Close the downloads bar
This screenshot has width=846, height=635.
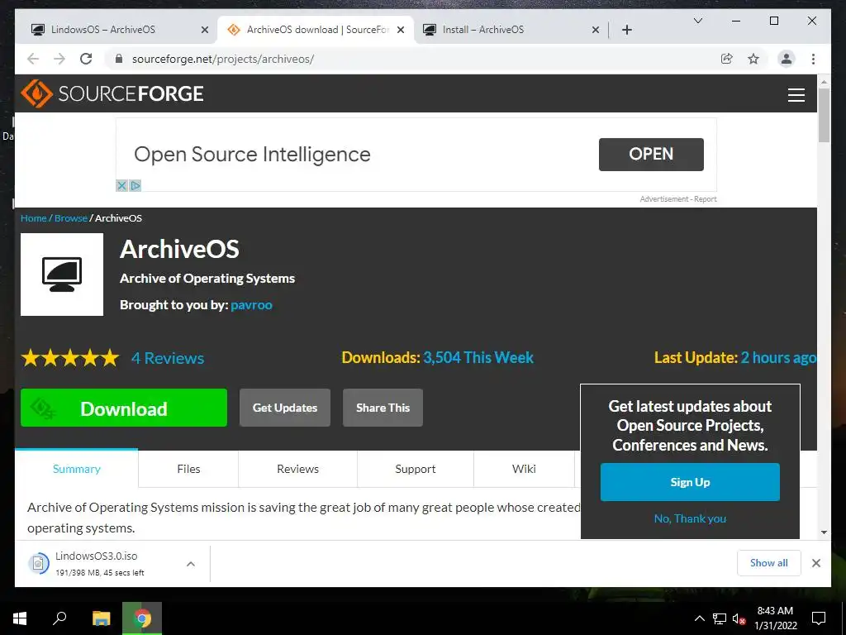tap(815, 563)
